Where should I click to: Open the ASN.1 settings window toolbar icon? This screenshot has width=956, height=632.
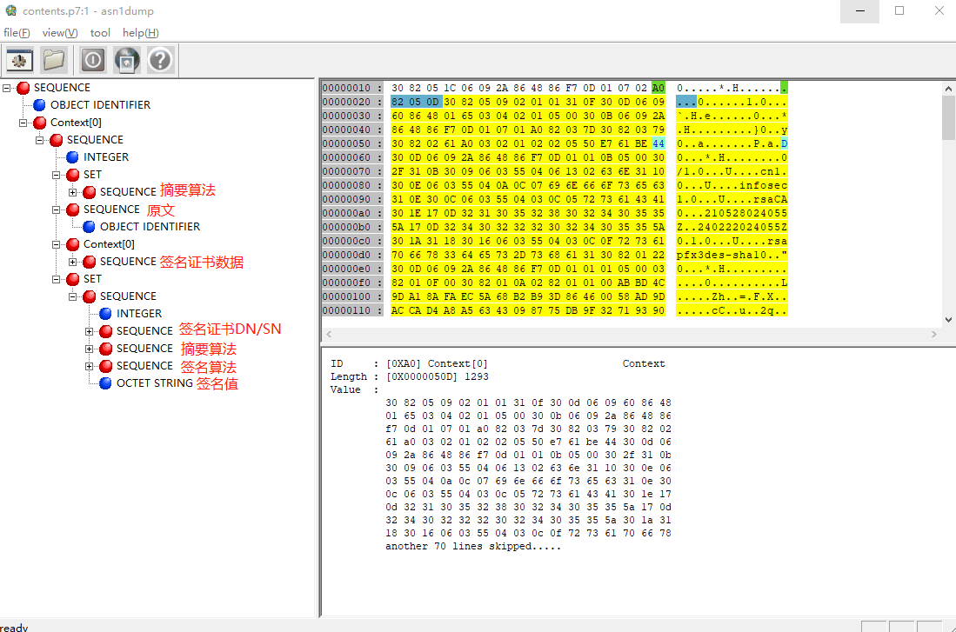point(19,60)
